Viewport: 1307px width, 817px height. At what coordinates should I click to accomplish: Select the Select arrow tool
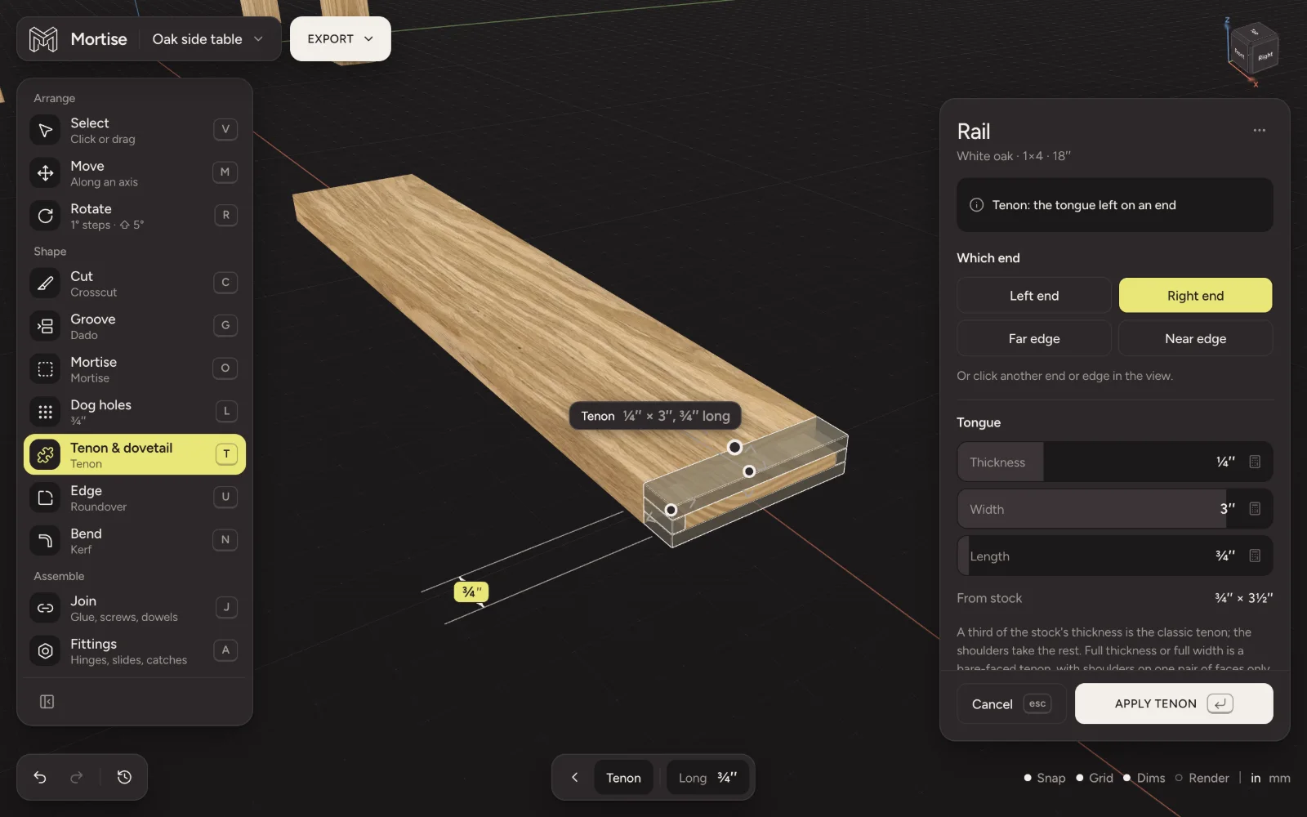click(135, 130)
